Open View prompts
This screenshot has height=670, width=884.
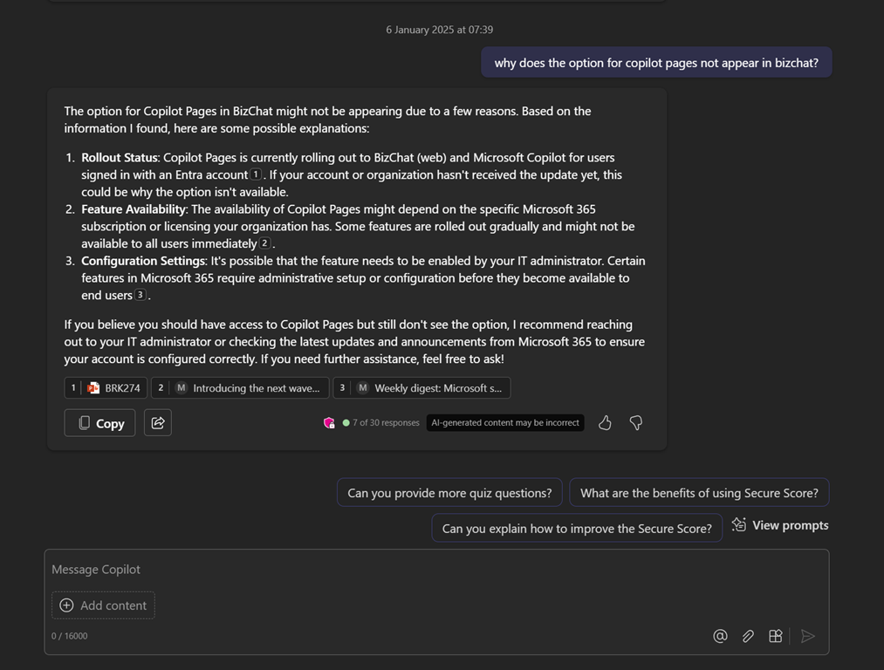click(780, 525)
